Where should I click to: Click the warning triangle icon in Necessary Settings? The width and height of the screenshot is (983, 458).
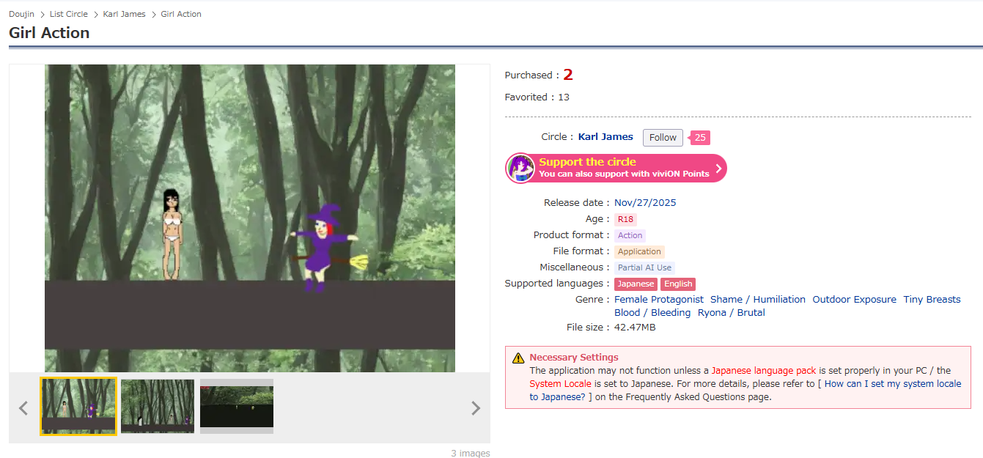click(518, 358)
